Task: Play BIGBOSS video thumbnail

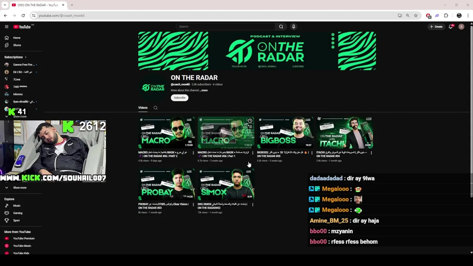Action: [x=285, y=133]
